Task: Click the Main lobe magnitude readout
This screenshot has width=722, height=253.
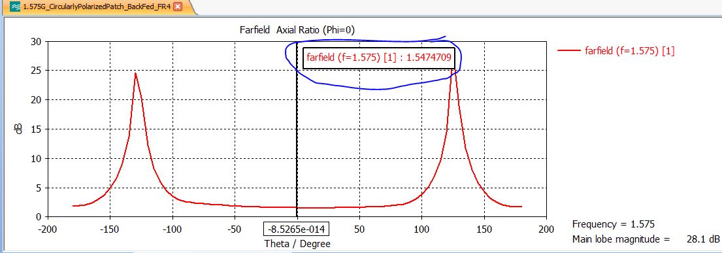Action: pyautogui.click(x=646, y=239)
